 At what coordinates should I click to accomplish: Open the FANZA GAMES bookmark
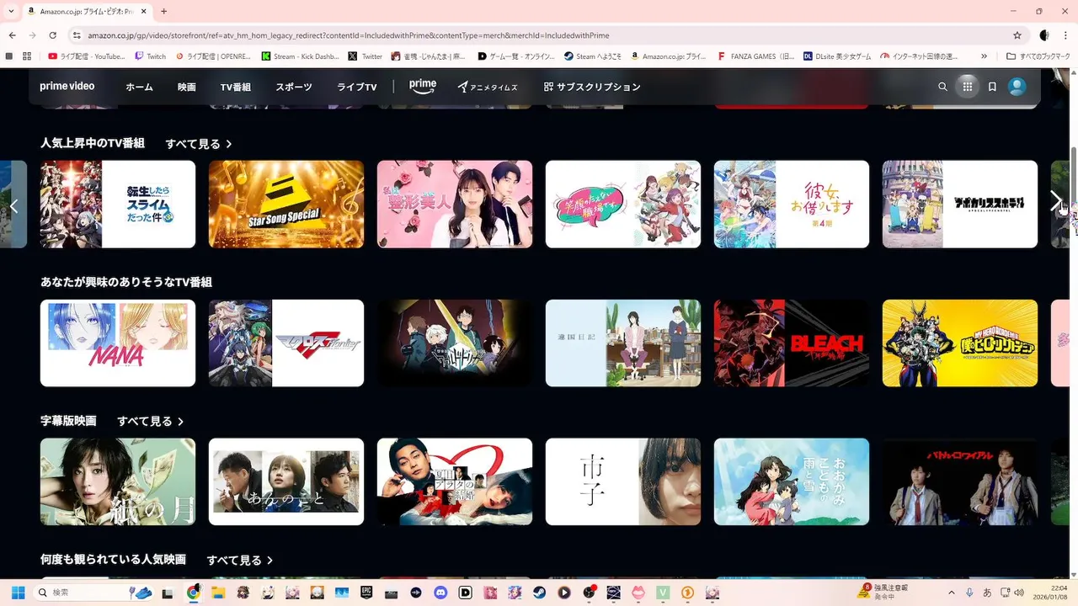click(755, 56)
